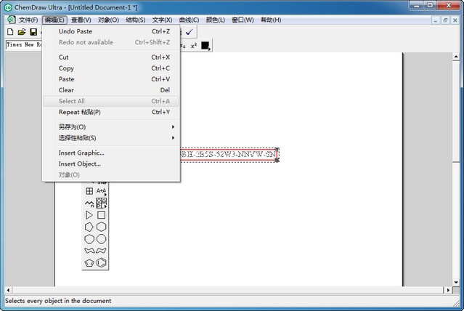464x311 pixels.
Task: Open the black text color swatch
Action: 205,46
